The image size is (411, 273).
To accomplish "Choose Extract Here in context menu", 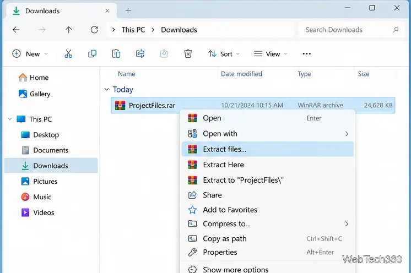I will click(x=268, y=165).
